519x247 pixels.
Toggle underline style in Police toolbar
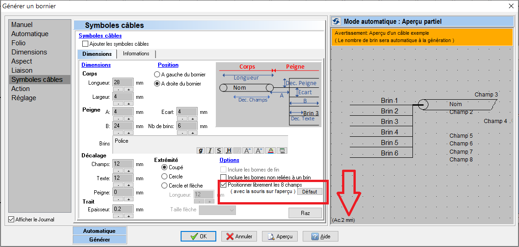pyautogui.click(x=219, y=150)
